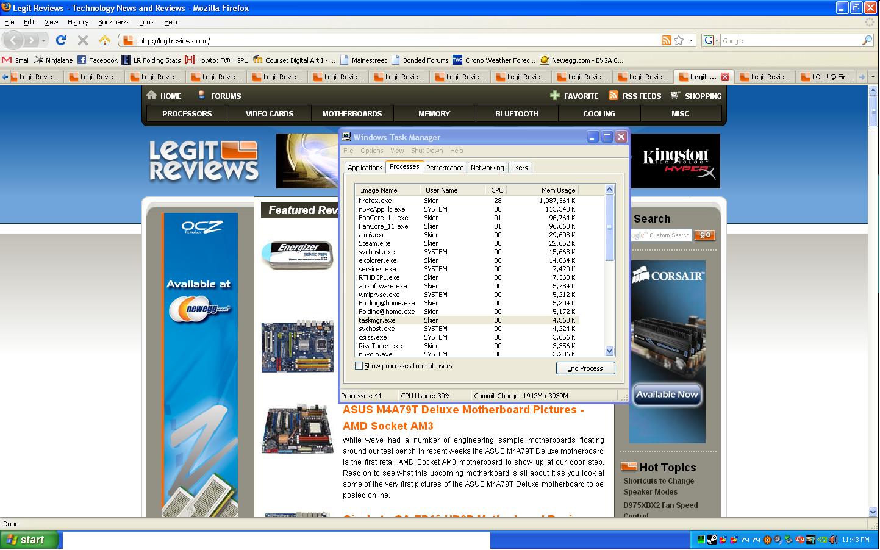This screenshot has width=880, height=550.
Task: Click the stop loading X icon
Action: (x=83, y=40)
